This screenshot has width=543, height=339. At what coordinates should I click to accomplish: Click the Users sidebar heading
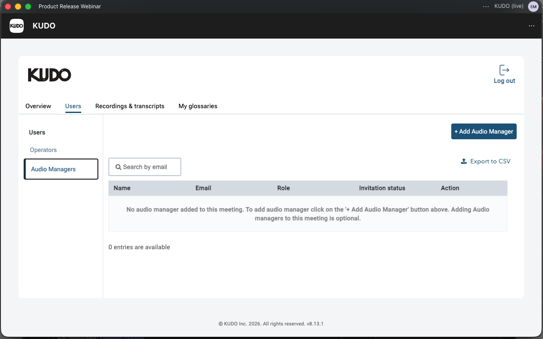(37, 132)
